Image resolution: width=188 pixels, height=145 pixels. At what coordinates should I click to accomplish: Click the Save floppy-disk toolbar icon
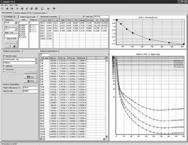[x=12, y=9]
